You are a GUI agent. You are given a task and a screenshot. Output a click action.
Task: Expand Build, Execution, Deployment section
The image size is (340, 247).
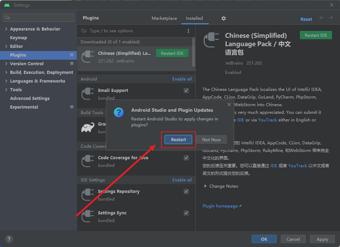(x=6, y=73)
